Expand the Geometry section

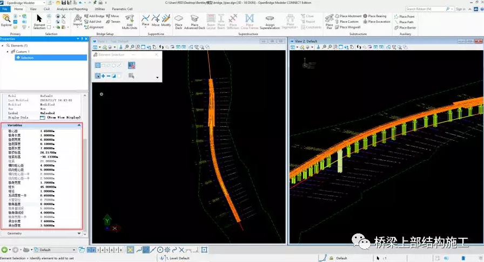pos(79,233)
